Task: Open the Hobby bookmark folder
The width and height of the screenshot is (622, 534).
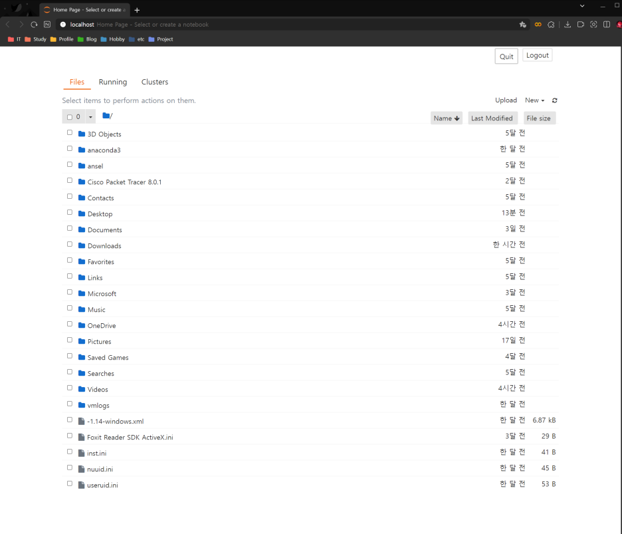Action: click(113, 39)
